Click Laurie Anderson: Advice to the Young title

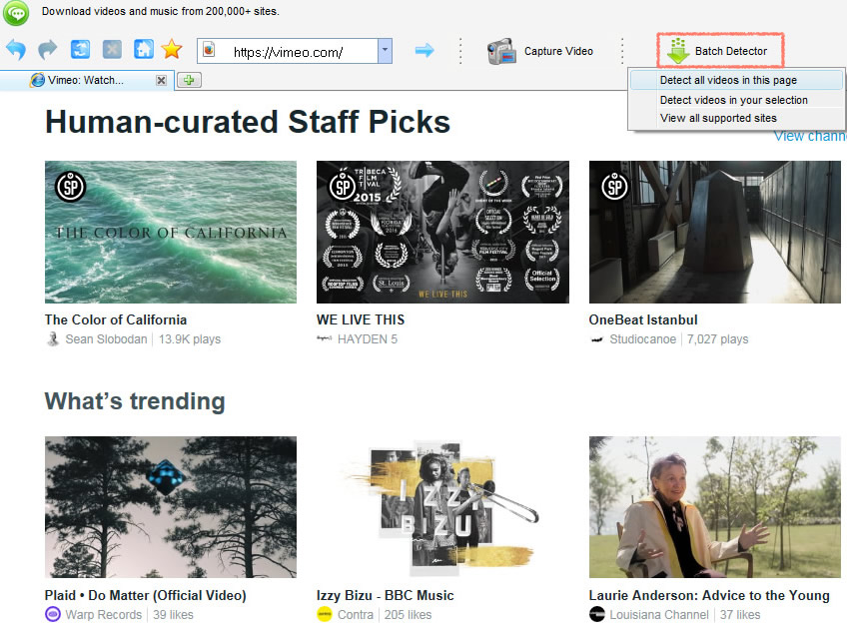pyautogui.click(x=709, y=595)
